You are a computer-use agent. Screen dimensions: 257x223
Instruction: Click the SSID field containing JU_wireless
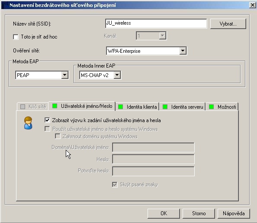coord(156,23)
